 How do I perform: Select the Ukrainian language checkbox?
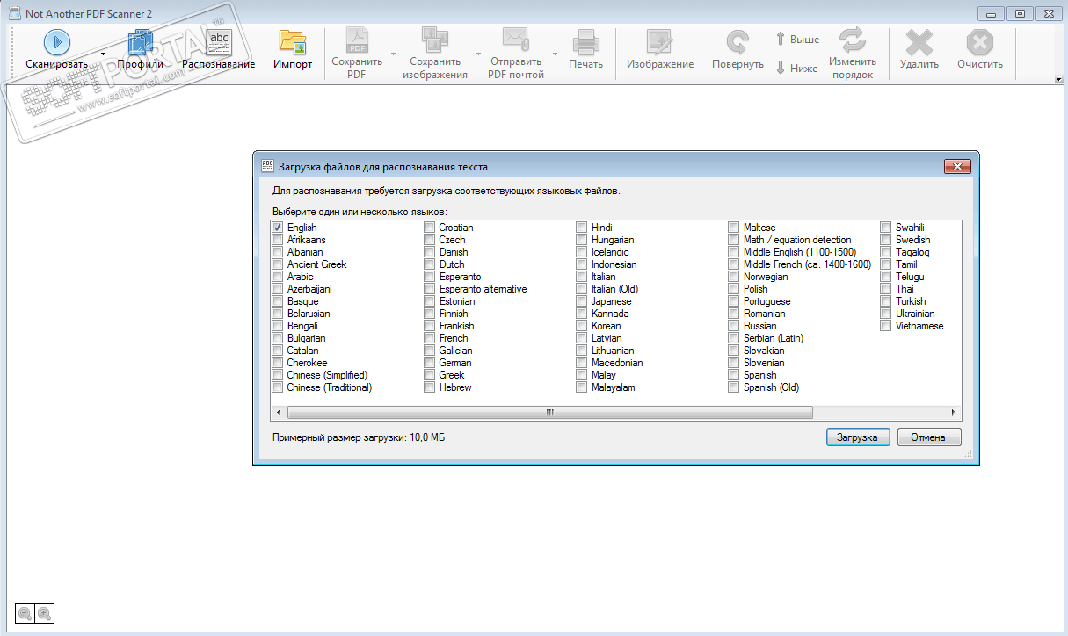(886, 314)
